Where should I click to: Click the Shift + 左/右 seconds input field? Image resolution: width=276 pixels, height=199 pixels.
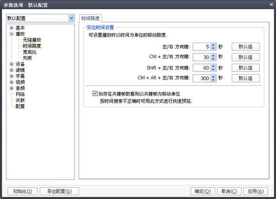click(202, 68)
